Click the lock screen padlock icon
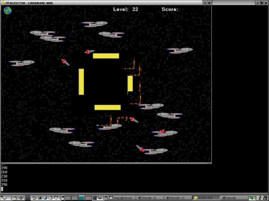This screenshot has width=269, height=201. (x=15, y=198)
